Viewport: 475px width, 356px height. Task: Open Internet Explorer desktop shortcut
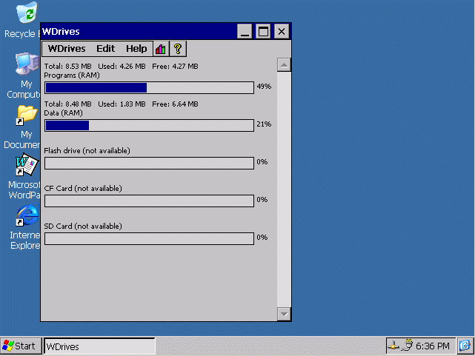[x=27, y=216]
